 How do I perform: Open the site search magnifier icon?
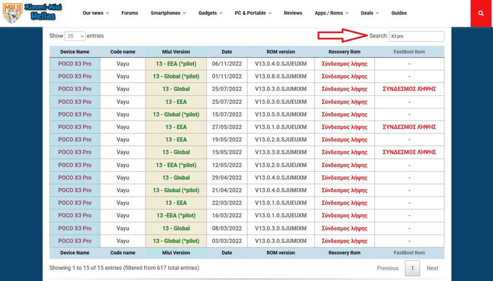click(481, 13)
